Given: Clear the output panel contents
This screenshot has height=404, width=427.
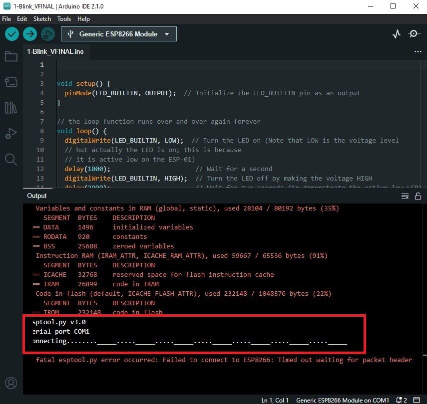Looking at the screenshot, I should [x=405, y=196].
